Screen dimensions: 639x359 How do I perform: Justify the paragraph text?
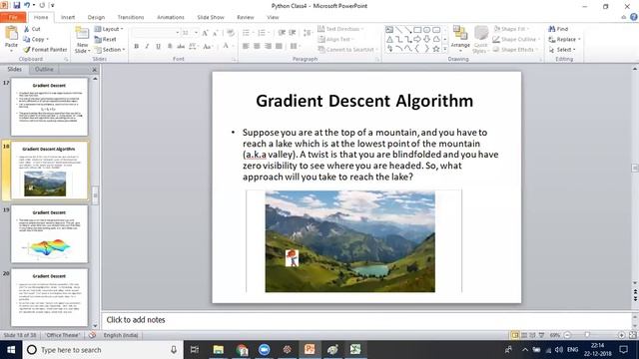point(279,47)
